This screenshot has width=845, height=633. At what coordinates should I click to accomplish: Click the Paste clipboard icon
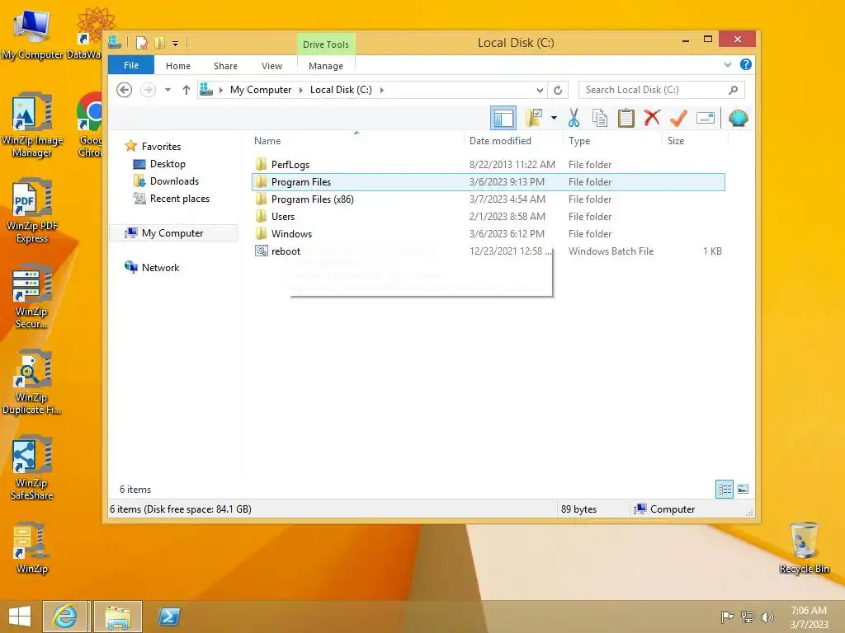(625, 118)
